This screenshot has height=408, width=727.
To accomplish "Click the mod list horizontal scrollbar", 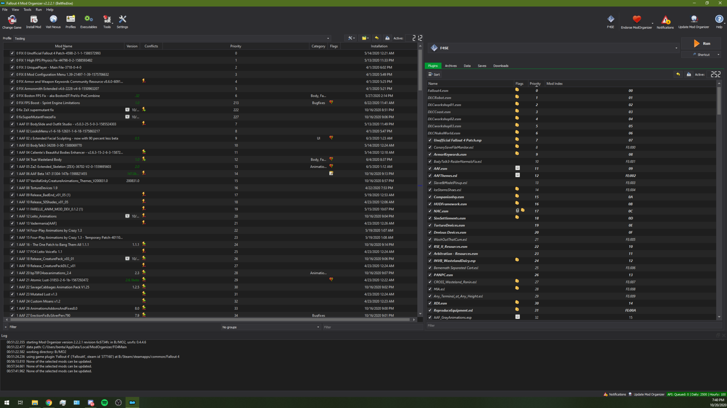I will (x=210, y=320).
